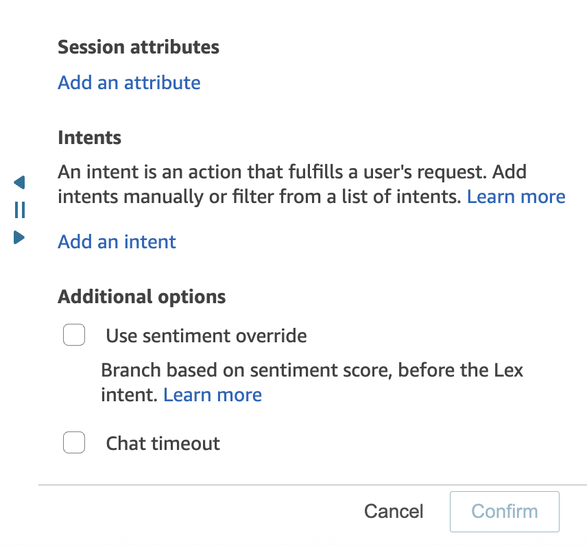This screenshot has width=587, height=546.
Task: Open Learn more about sentiment score branching
Action: [x=213, y=394]
